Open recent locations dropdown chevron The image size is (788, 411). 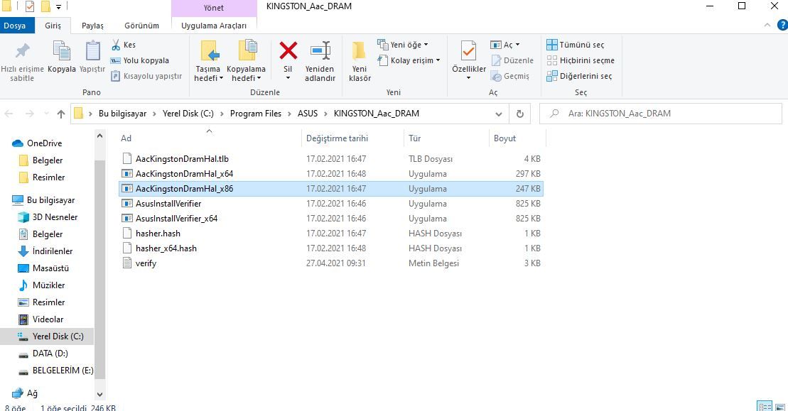click(x=46, y=114)
